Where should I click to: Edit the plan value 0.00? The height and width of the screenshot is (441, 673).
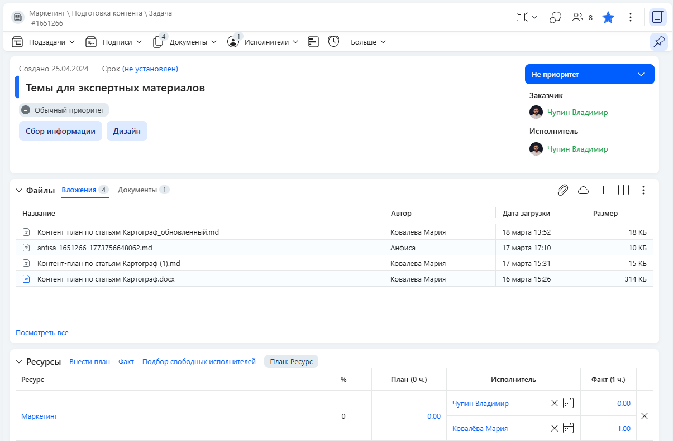click(x=433, y=416)
